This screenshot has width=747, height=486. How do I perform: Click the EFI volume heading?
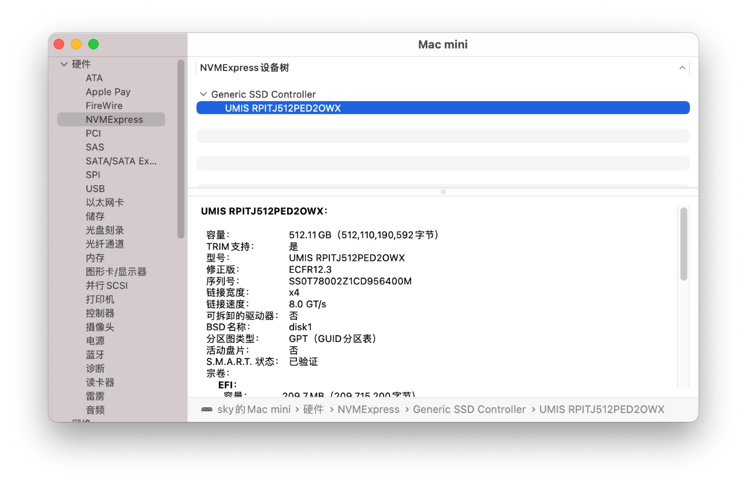(x=227, y=384)
